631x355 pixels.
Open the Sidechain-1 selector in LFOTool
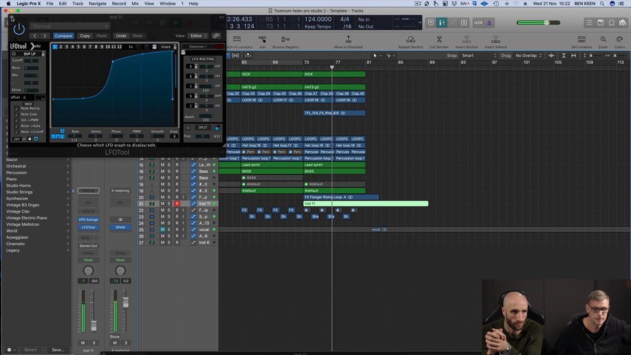(x=199, y=47)
